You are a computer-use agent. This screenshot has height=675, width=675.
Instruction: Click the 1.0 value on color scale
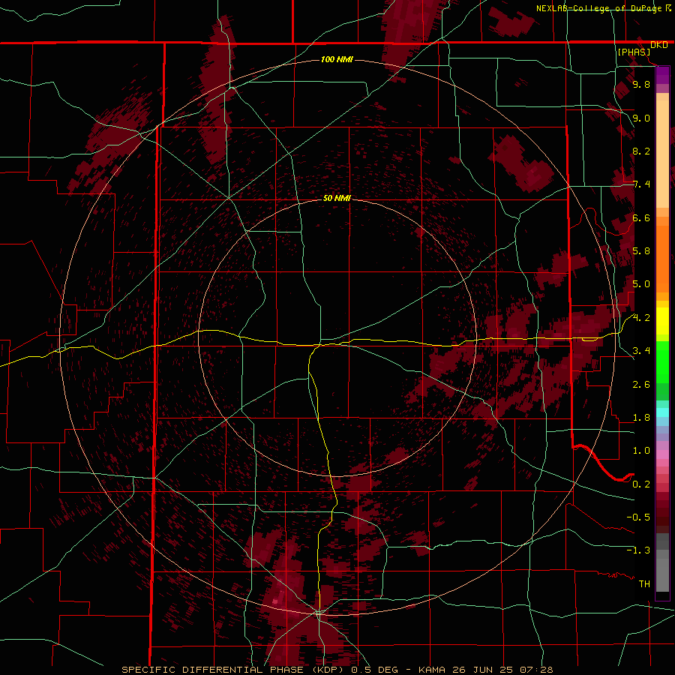(641, 451)
